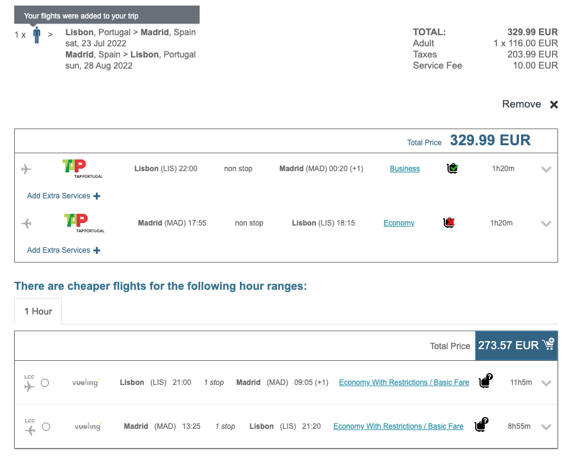This screenshot has height=469, width=584.
Task: Click the passenger person icon
Action: [x=37, y=35]
